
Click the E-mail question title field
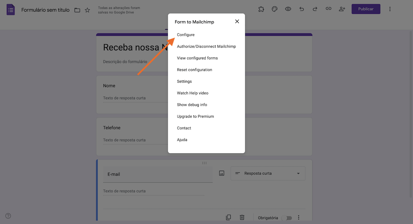tap(158, 174)
